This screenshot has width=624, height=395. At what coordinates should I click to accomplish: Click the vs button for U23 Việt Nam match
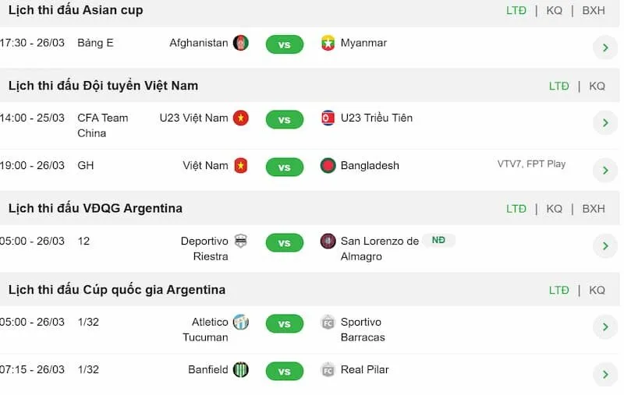(285, 120)
